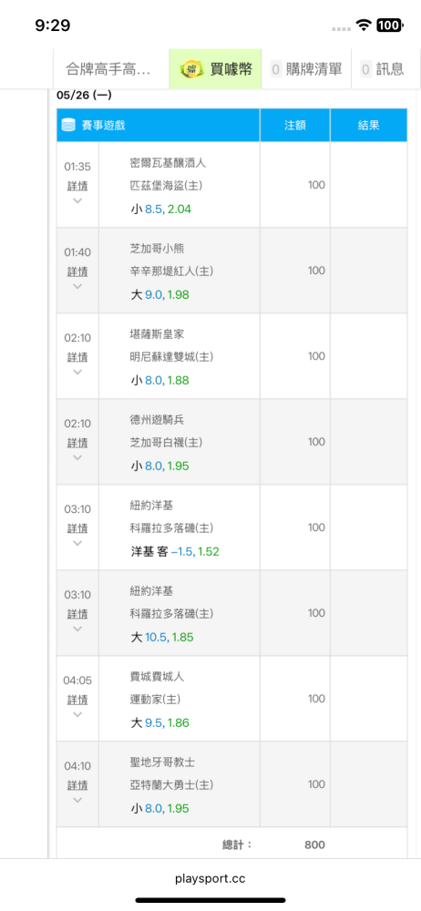This screenshot has width=421, height=911.
Task: Expand the chevron under the 01:40 game
Action: click(x=77, y=286)
